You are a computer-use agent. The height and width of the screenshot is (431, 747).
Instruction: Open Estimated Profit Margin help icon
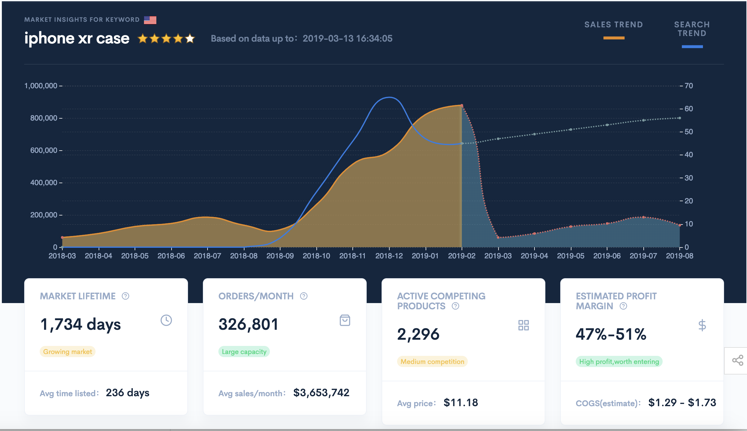[623, 306]
